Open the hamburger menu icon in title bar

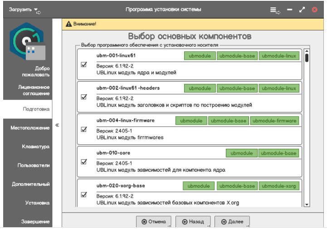click(273, 10)
